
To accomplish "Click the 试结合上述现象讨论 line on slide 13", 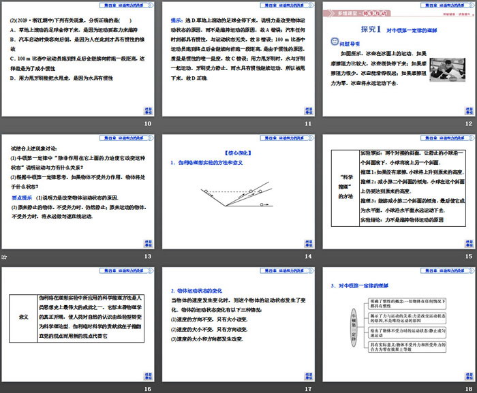I will pos(34,148).
